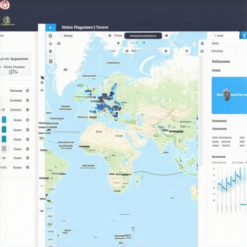This screenshot has height=247, width=247.
Task: Click the round dark icon below the square edge icon
Action: tap(42, 82)
